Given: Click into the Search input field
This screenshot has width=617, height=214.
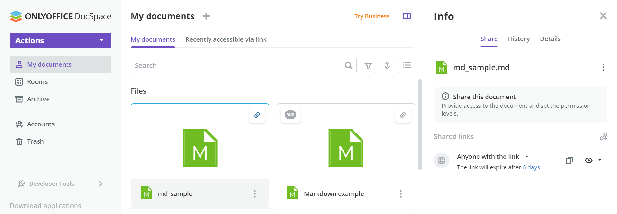Looking at the screenshot, I should tap(238, 65).
